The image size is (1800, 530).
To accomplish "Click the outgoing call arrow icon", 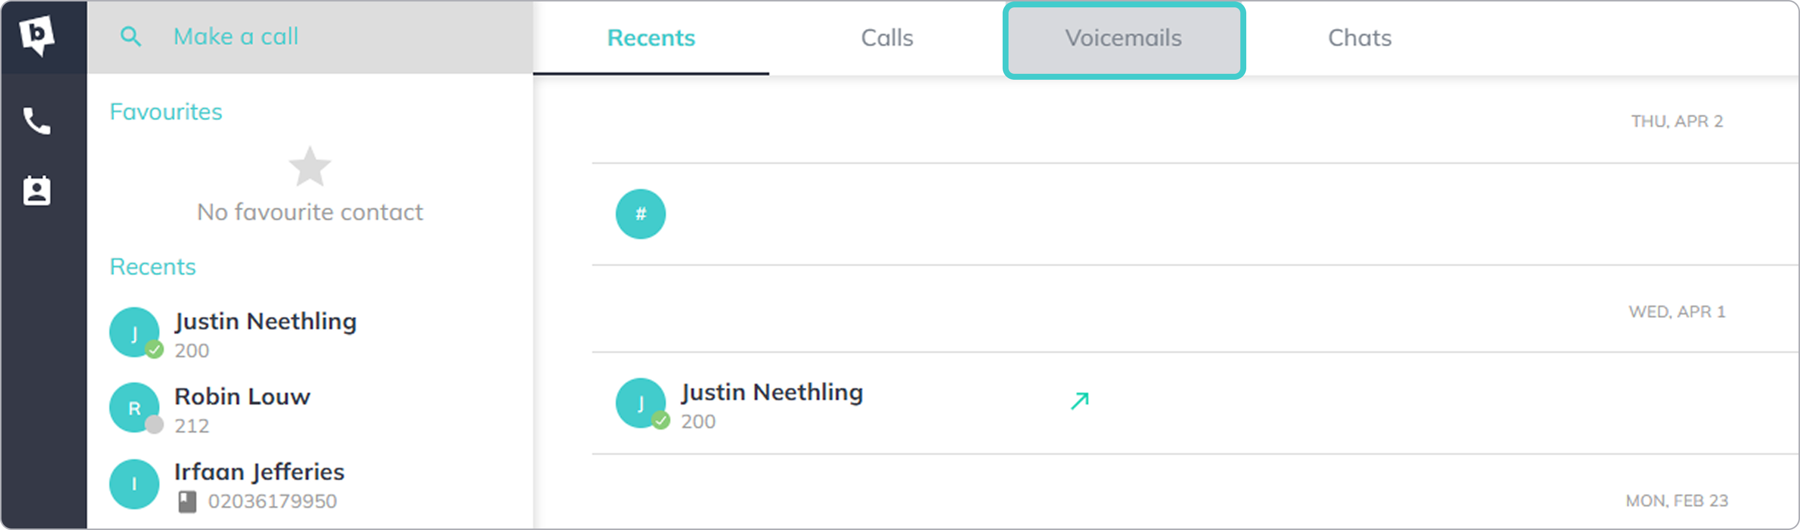I will pos(1079,401).
